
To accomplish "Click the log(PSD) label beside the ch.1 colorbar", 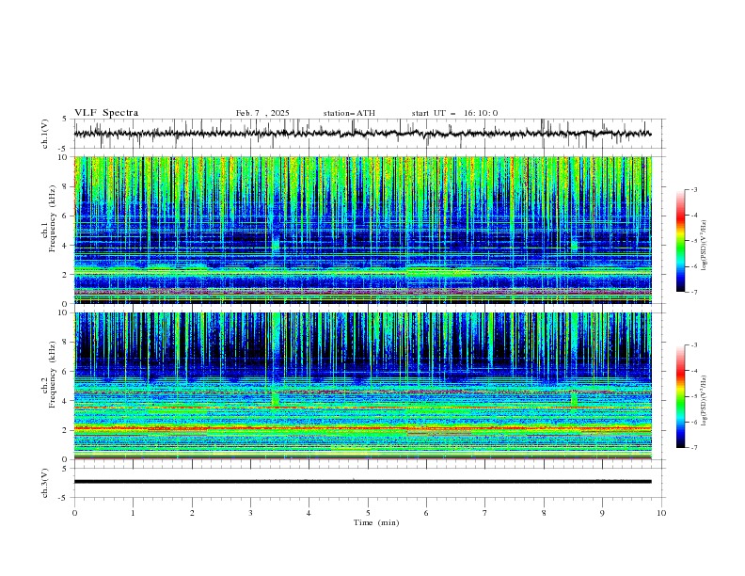I will 705,246.
